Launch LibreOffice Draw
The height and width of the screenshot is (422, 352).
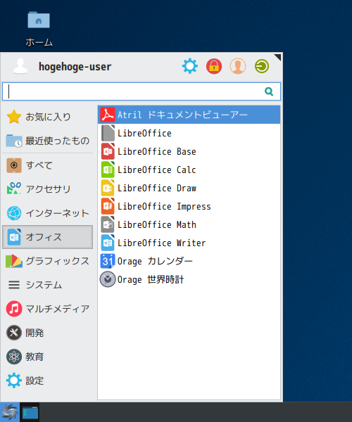pos(189,188)
